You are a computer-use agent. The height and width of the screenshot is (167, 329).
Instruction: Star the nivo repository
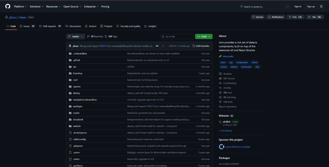tap(315, 17)
